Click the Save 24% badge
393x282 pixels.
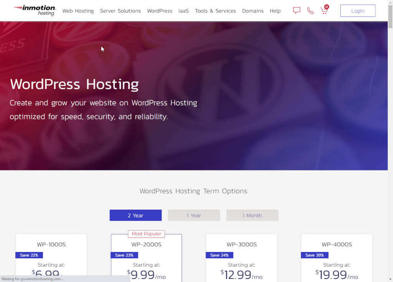[x=220, y=255]
